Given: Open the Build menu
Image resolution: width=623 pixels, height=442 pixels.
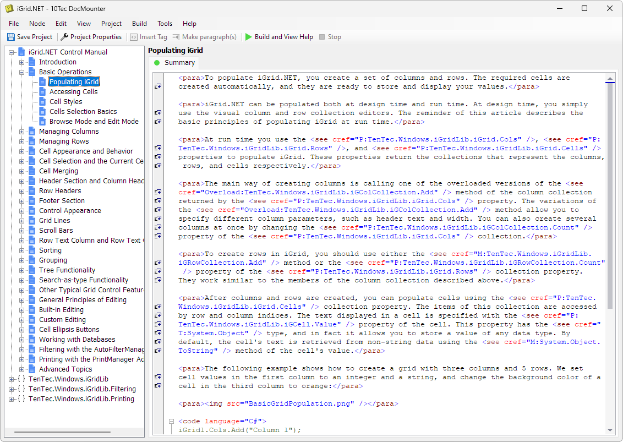Looking at the screenshot, I should (x=139, y=24).
